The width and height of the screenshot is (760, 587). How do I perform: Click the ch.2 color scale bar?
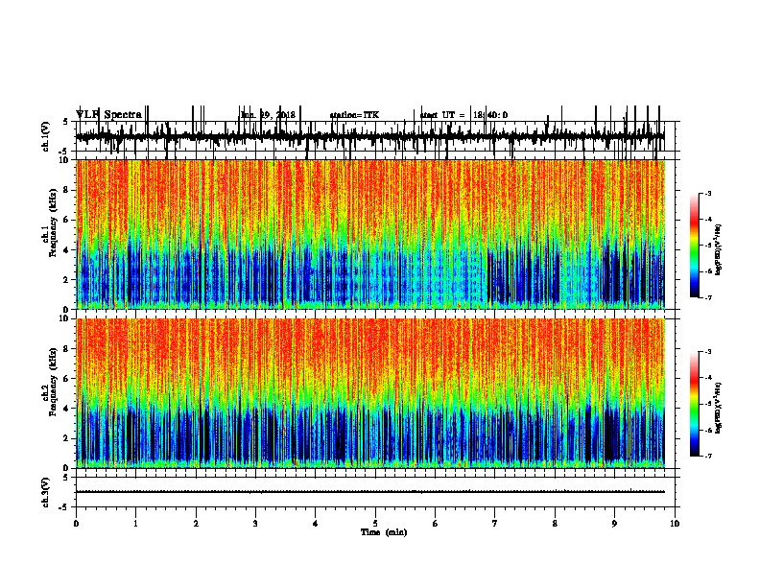(x=695, y=404)
